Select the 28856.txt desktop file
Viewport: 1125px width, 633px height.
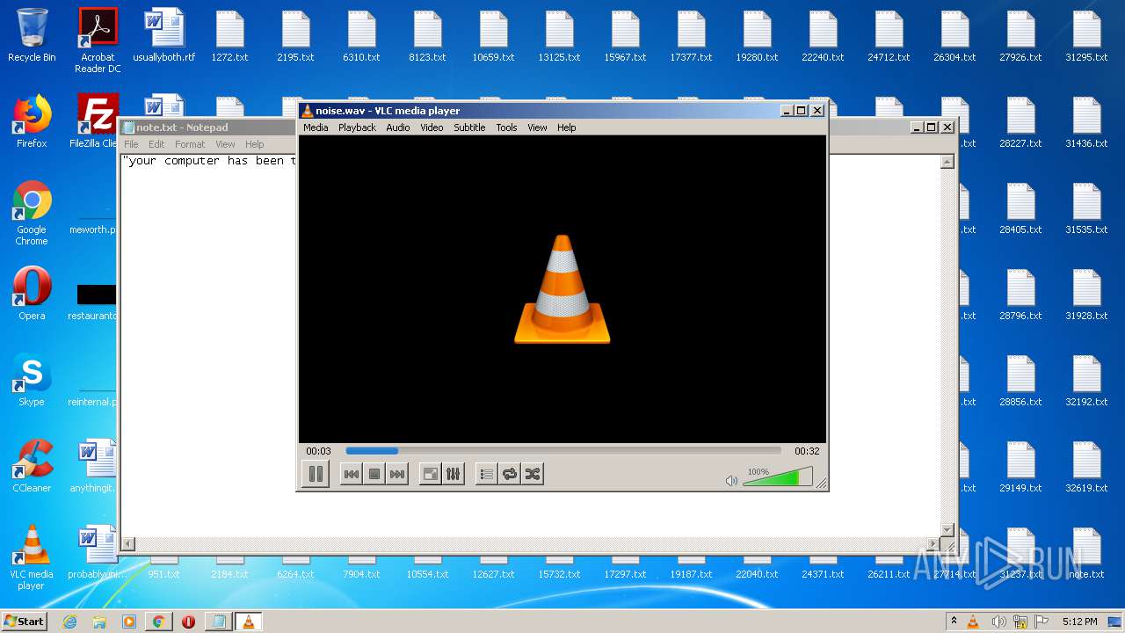point(1020,380)
